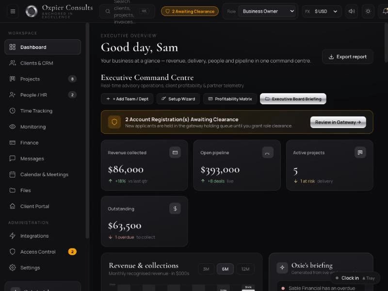The height and width of the screenshot is (291, 388).
Task: Click the Monitoring eye icon
Action: [13, 127]
